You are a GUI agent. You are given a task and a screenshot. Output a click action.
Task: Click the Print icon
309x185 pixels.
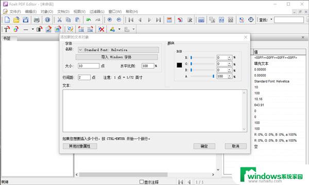point(37,20)
